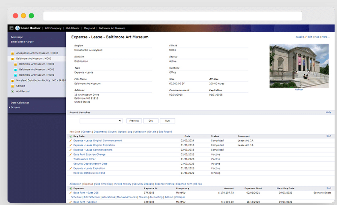Sort the Expense table
This screenshot has width=337, height=205.
(x=329, y=188)
